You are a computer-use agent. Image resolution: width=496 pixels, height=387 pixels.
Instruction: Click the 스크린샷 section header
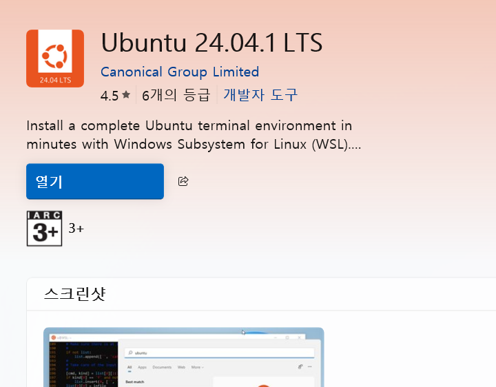pos(74,294)
